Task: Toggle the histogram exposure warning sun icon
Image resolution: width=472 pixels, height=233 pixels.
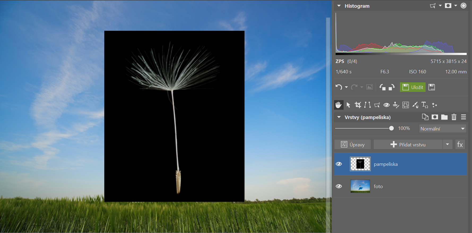Action: 464,6
